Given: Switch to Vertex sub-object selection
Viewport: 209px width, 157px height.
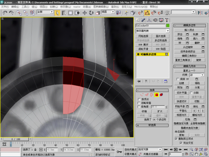Looking at the screenshot, I should pos(142,95).
